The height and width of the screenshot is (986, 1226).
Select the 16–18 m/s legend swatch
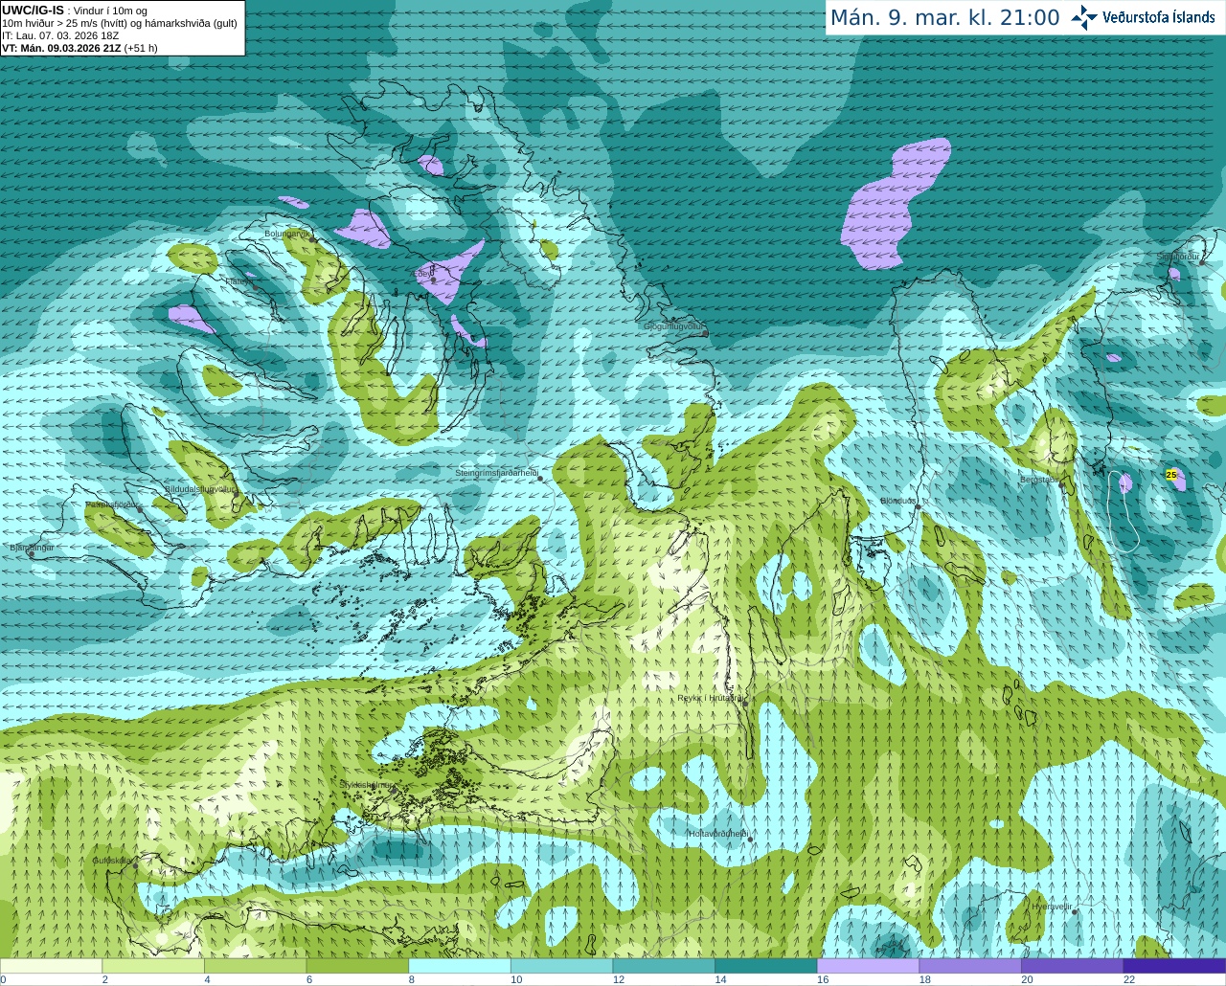869,966
